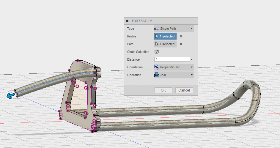
Task: Select the black path start point on bracket
Action: click(95, 68)
